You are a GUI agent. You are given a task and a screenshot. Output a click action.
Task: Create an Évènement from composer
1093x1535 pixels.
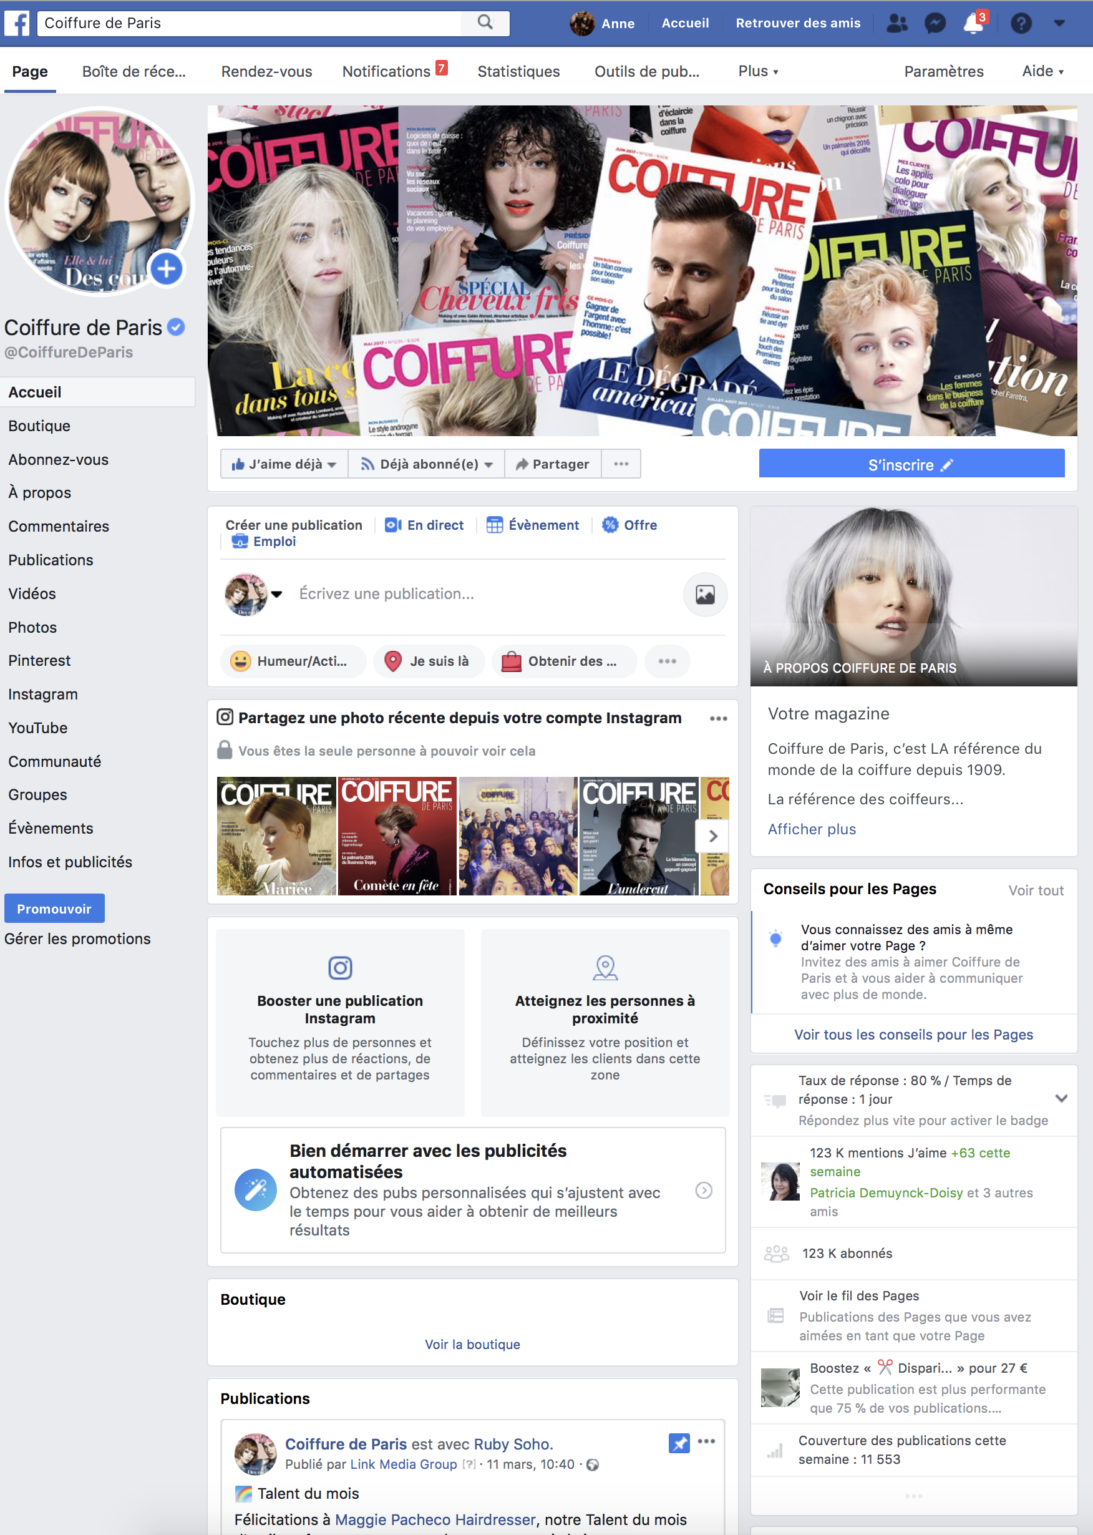(x=533, y=525)
